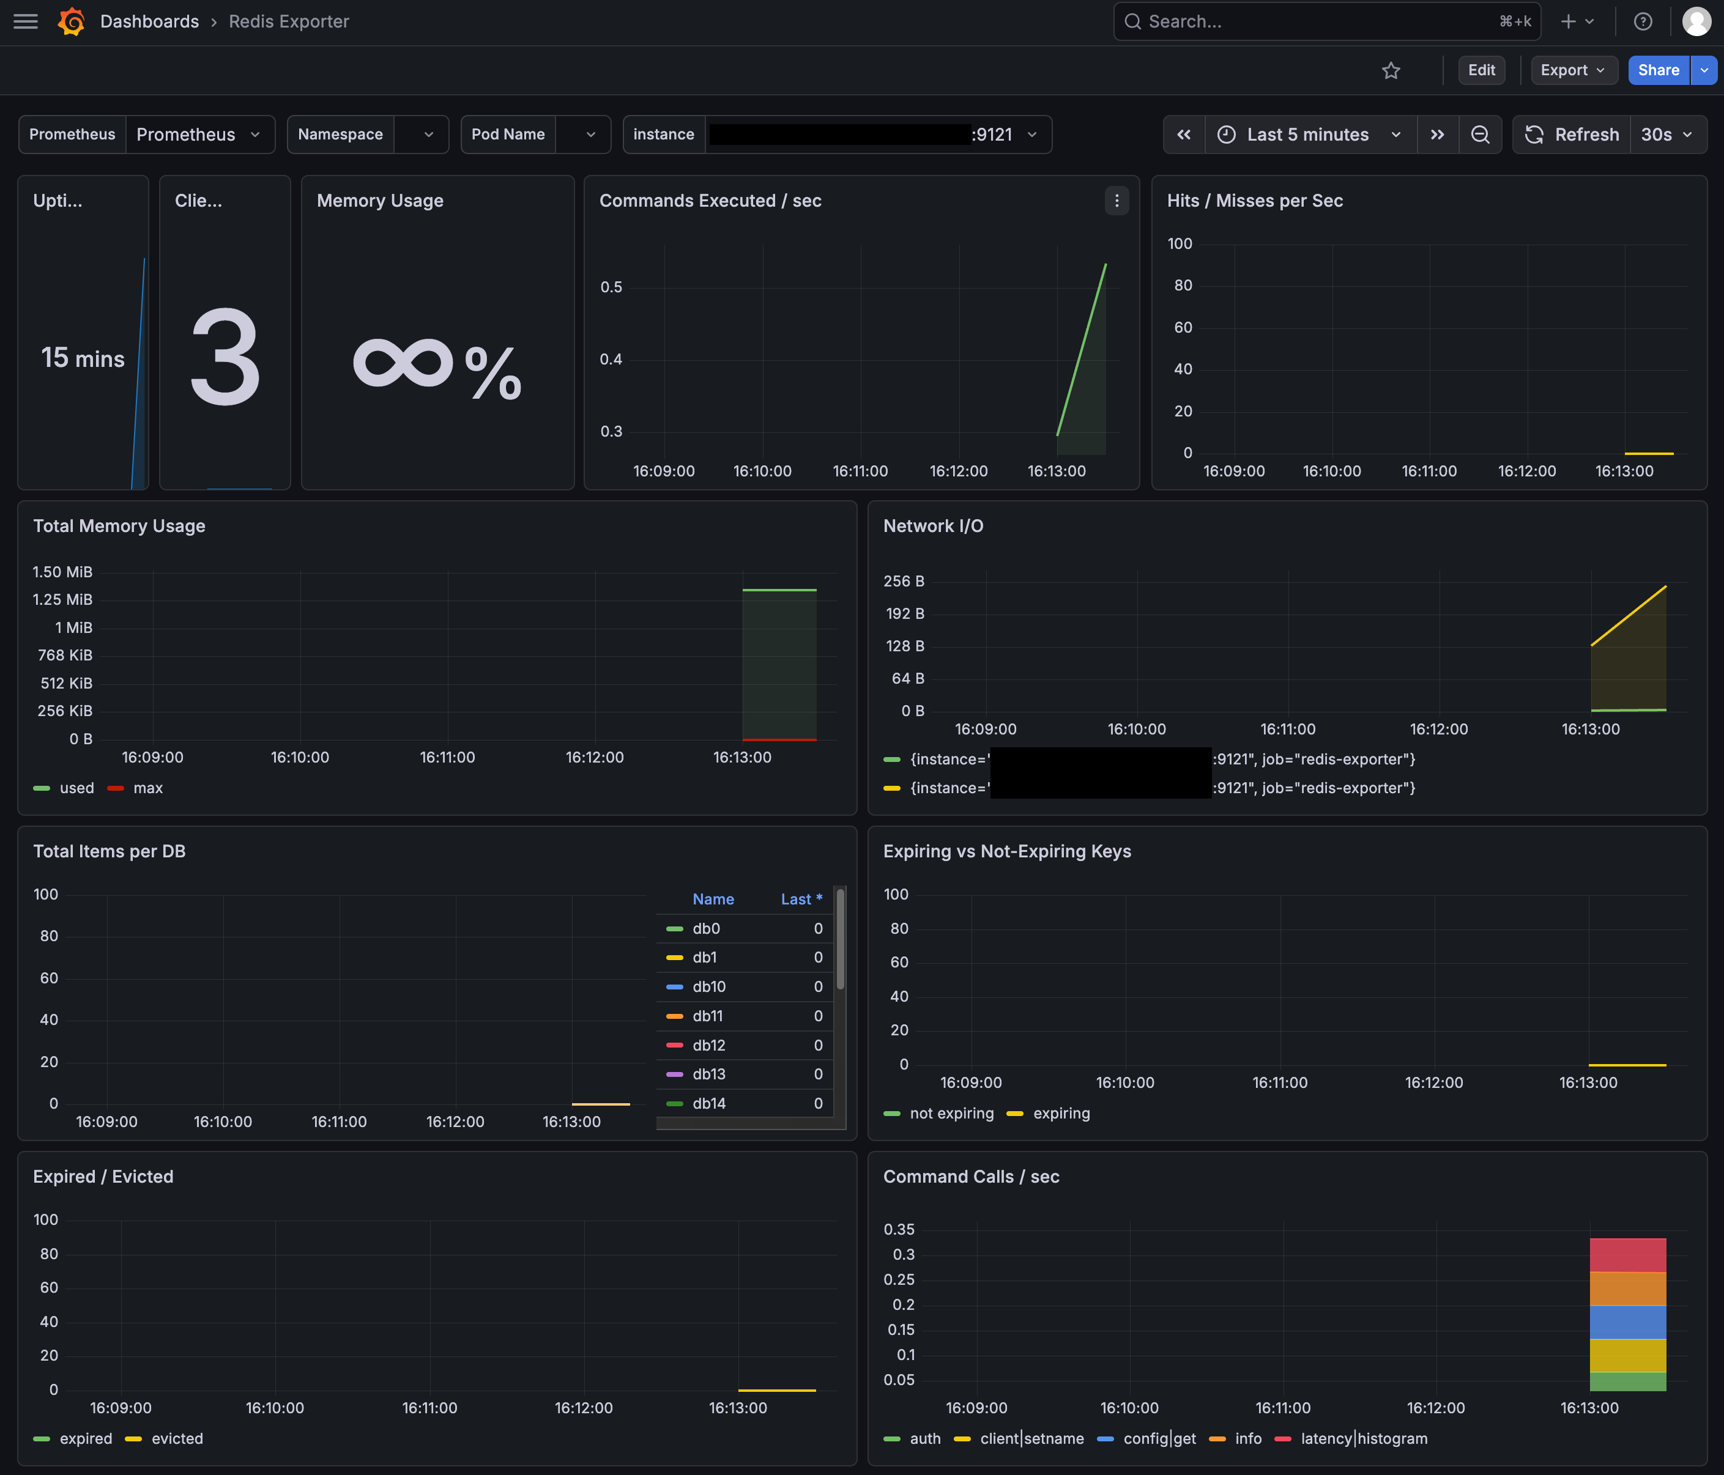Open the help question mark icon

coord(1643,21)
